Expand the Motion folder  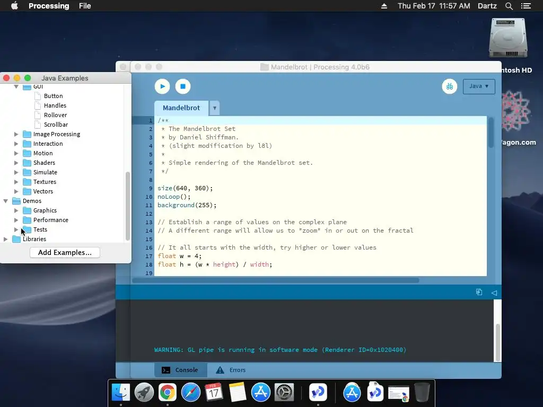coord(16,153)
